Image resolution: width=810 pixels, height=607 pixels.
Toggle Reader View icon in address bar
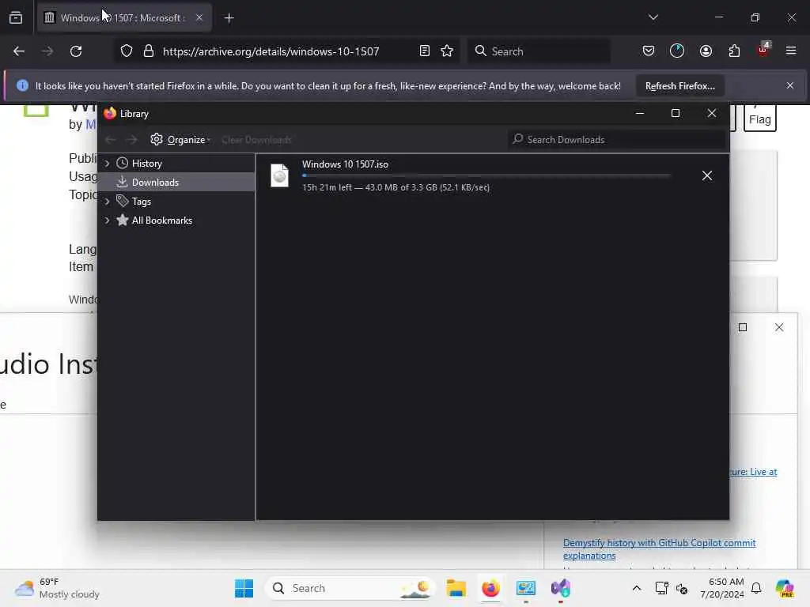pyautogui.click(x=425, y=51)
